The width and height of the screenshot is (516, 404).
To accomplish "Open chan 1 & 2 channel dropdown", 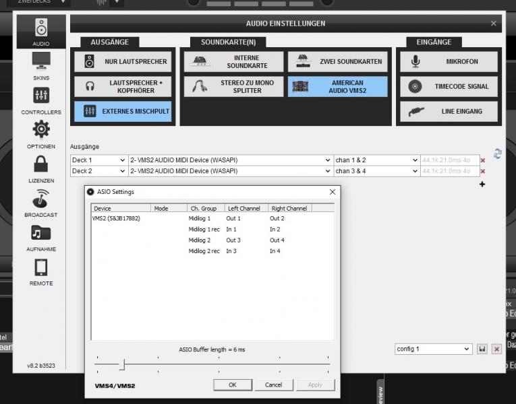I will [377, 160].
